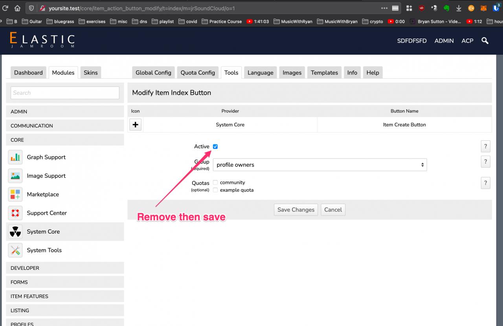Click the Graph Support module icon
Image resolution: width=503 pixels, height=326 pixels.
click(15, 157)
